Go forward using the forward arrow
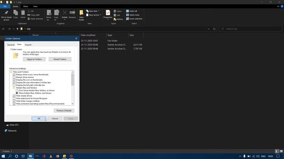Viewport: 284px width, 159px height. click(9, 29)
